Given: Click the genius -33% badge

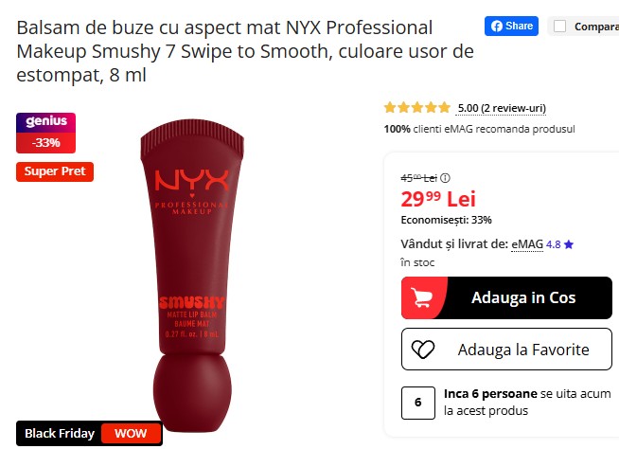Looking at the screenshot, I should click(x=45, y=133).
